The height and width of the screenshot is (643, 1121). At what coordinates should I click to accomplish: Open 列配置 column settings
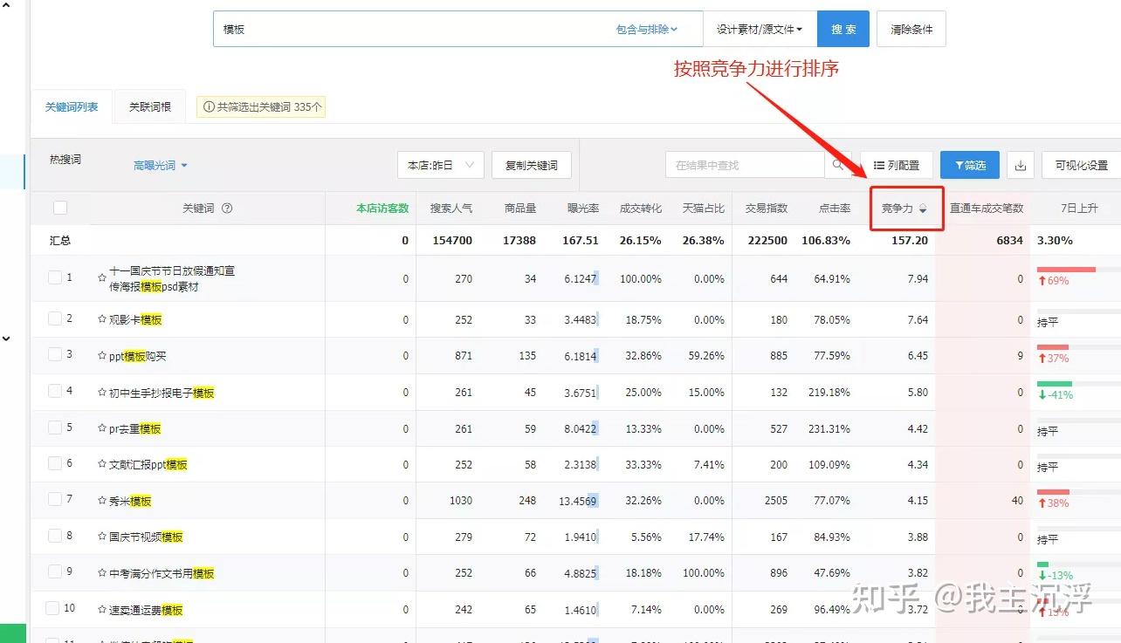(x=896, y=165)
